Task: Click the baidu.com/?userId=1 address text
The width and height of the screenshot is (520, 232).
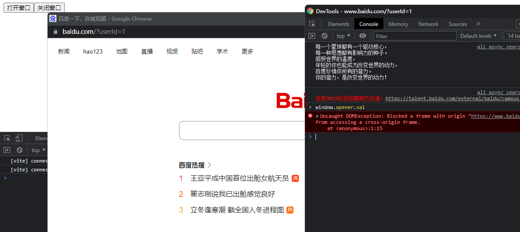Action: click(x=94, y=32)
